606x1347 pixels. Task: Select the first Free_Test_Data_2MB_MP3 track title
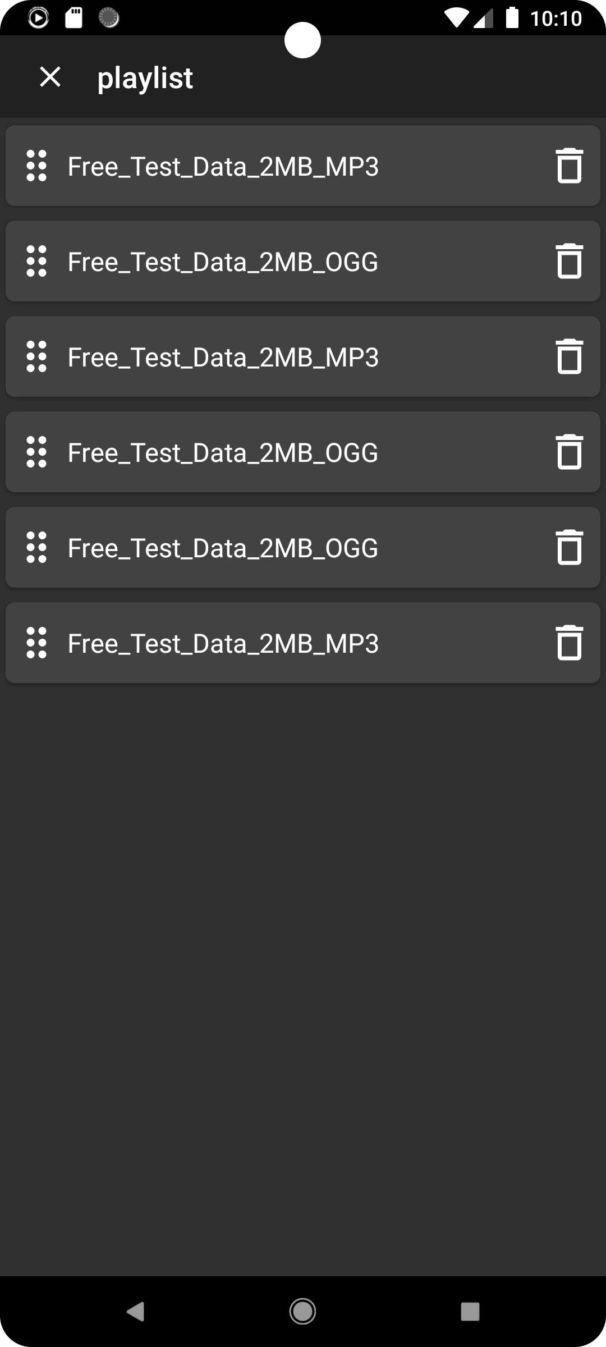tap(223, 167)
